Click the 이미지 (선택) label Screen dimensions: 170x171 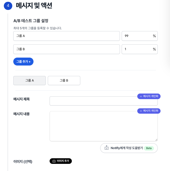point(23,161)
